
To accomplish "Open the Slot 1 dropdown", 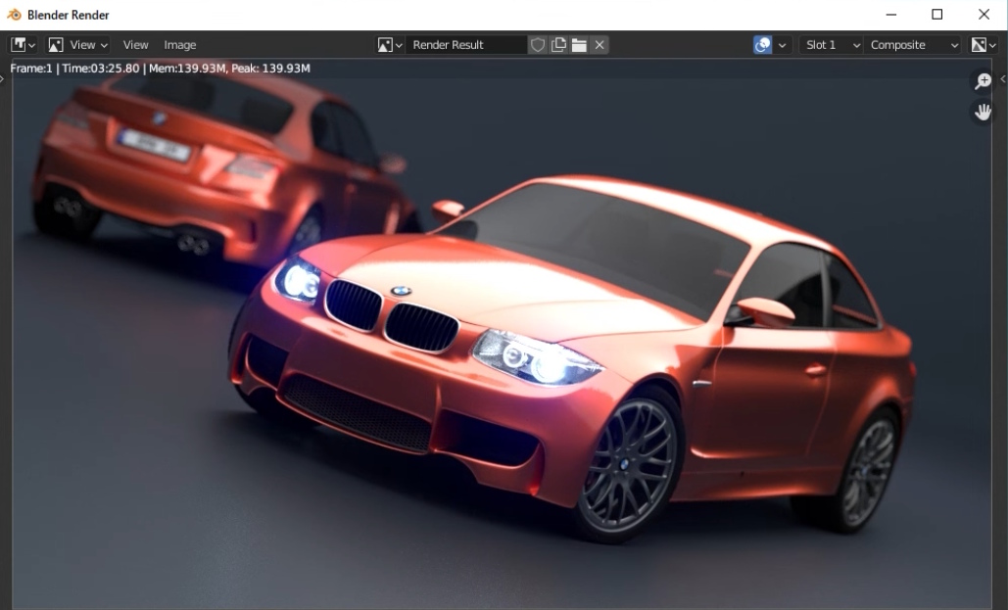I will coord(831,45).
